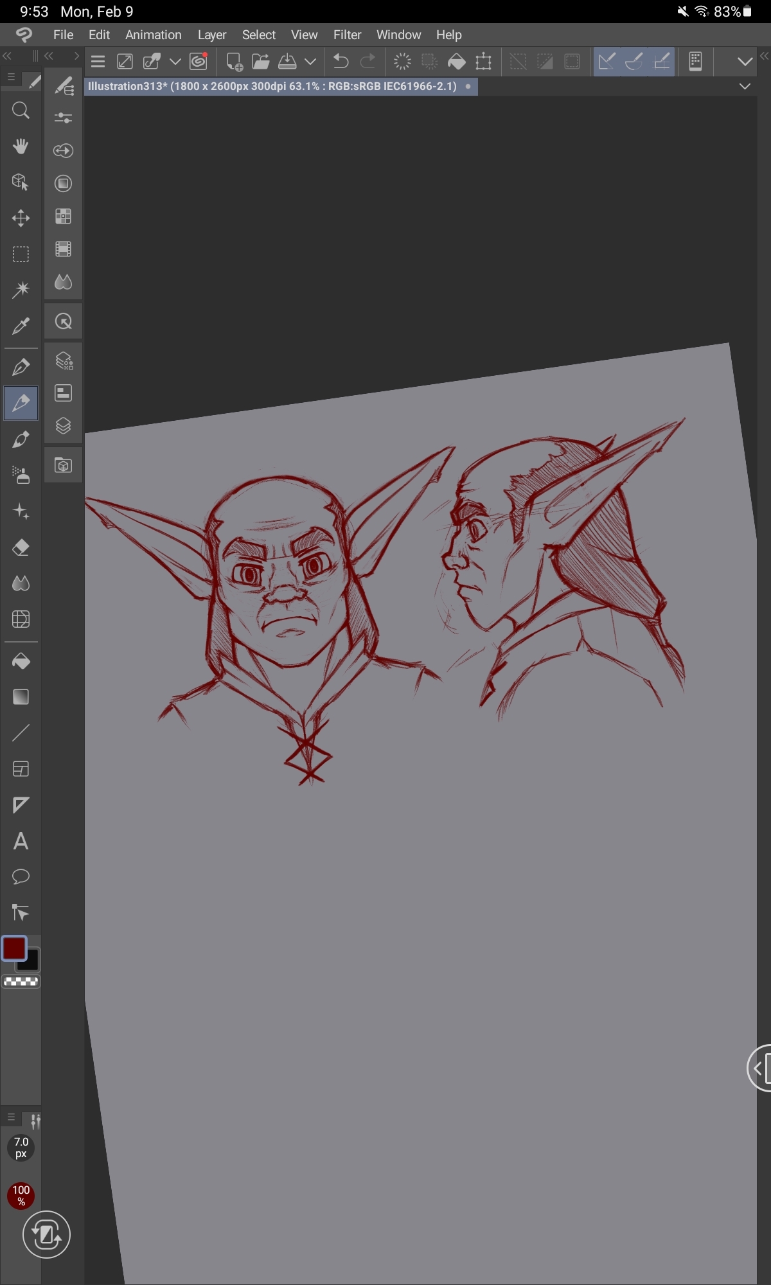Select the Eyedropper tool
Screen dimensions: 771x1285
click(21, 326)
